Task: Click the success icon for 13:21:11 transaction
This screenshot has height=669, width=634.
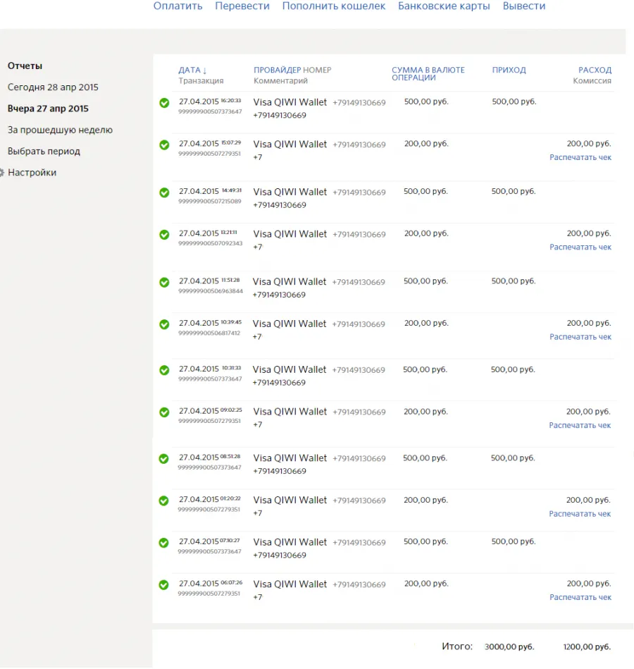Action: point(164,235)
